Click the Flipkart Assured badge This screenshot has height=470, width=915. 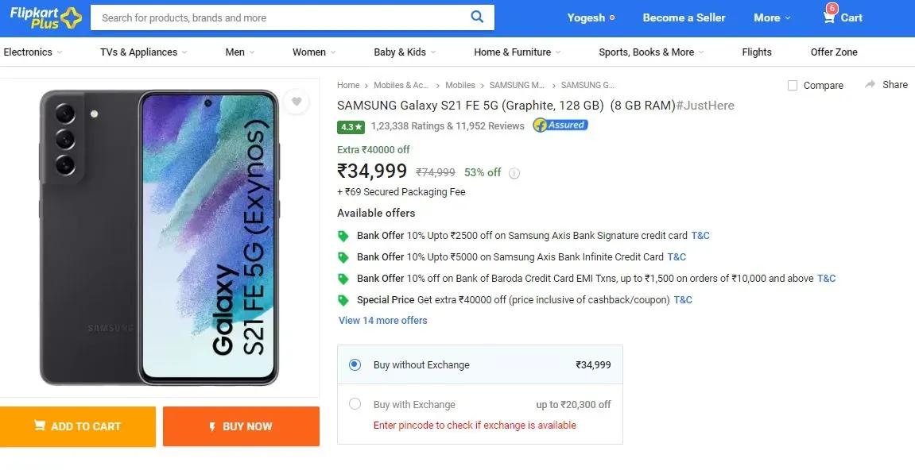560,125
